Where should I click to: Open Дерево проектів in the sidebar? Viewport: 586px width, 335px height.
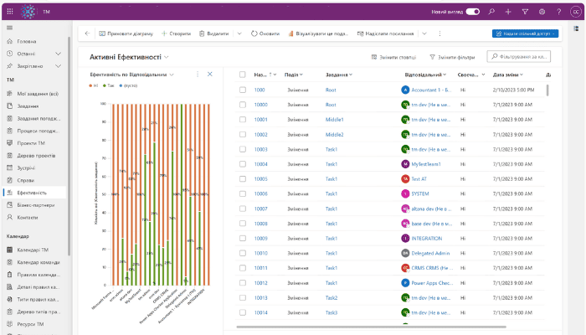click(x=38, y=155)
